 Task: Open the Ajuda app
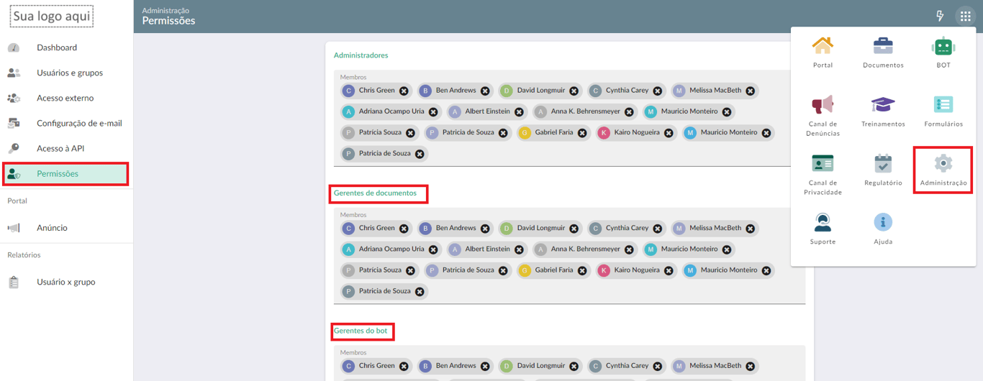click(x=883, y=229)
